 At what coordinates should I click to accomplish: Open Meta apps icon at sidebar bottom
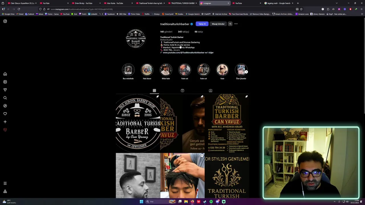pos(5,191)
